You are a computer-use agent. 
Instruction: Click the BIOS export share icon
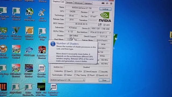(x=100, y=25)
